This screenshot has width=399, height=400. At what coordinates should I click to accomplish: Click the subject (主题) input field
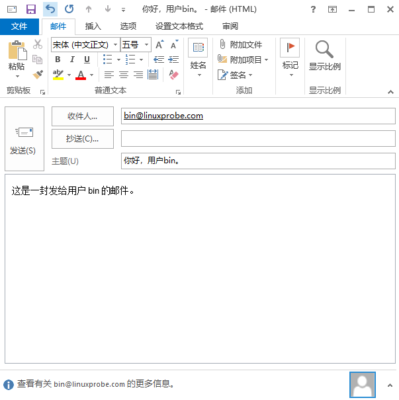257,161
